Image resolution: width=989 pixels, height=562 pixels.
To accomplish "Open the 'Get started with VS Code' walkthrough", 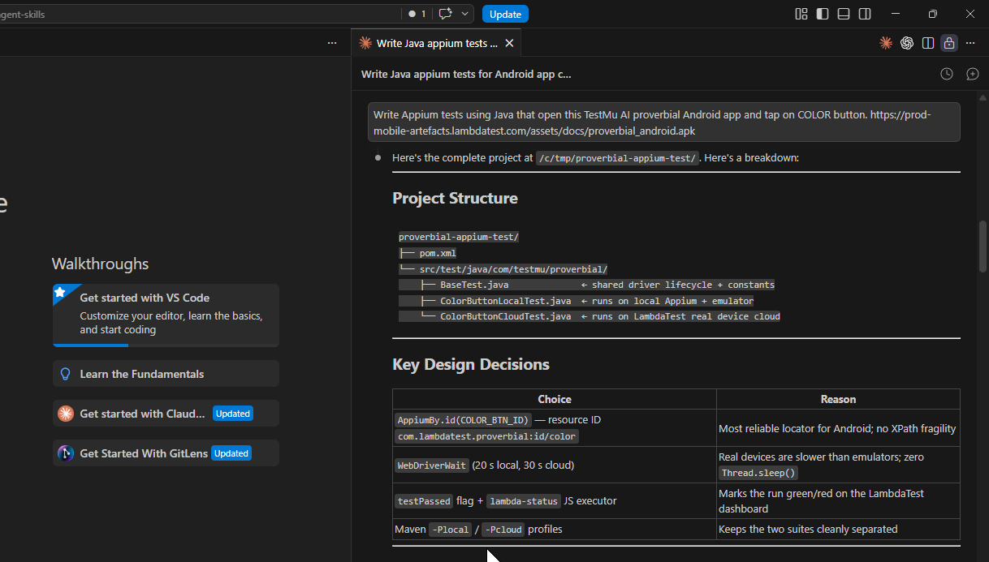I will [166, 315].
